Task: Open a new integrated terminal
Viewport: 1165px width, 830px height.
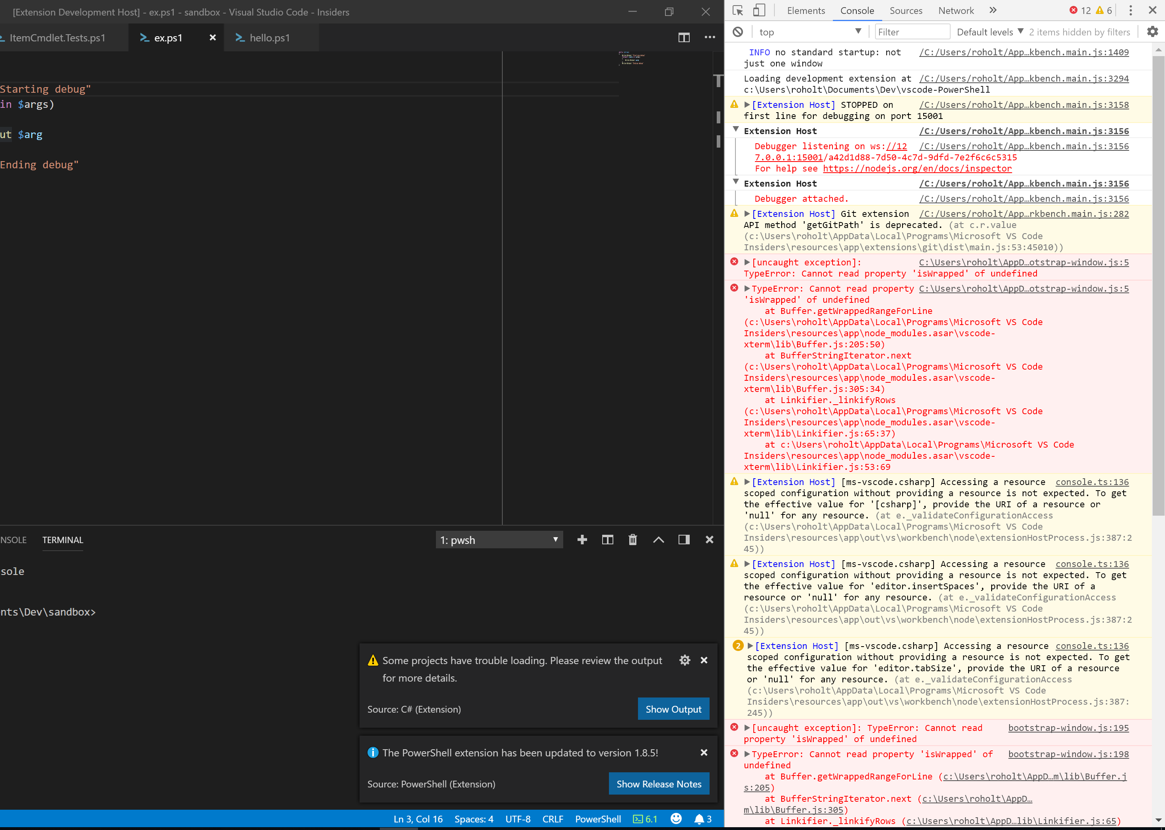Action: tap(582, 539)
